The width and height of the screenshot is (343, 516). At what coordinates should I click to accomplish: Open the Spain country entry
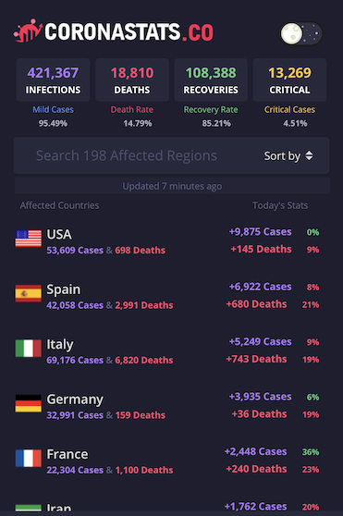[171, 296]
